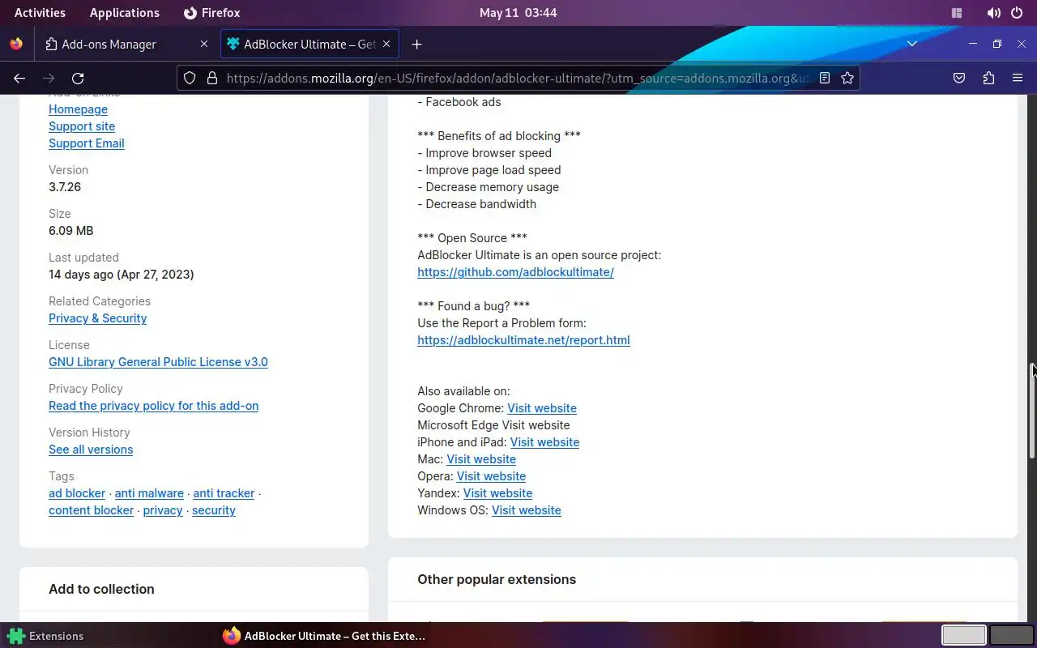Toggle reader view in address bar
This screenshot has width=1037, height=648.
click(825, 78)
